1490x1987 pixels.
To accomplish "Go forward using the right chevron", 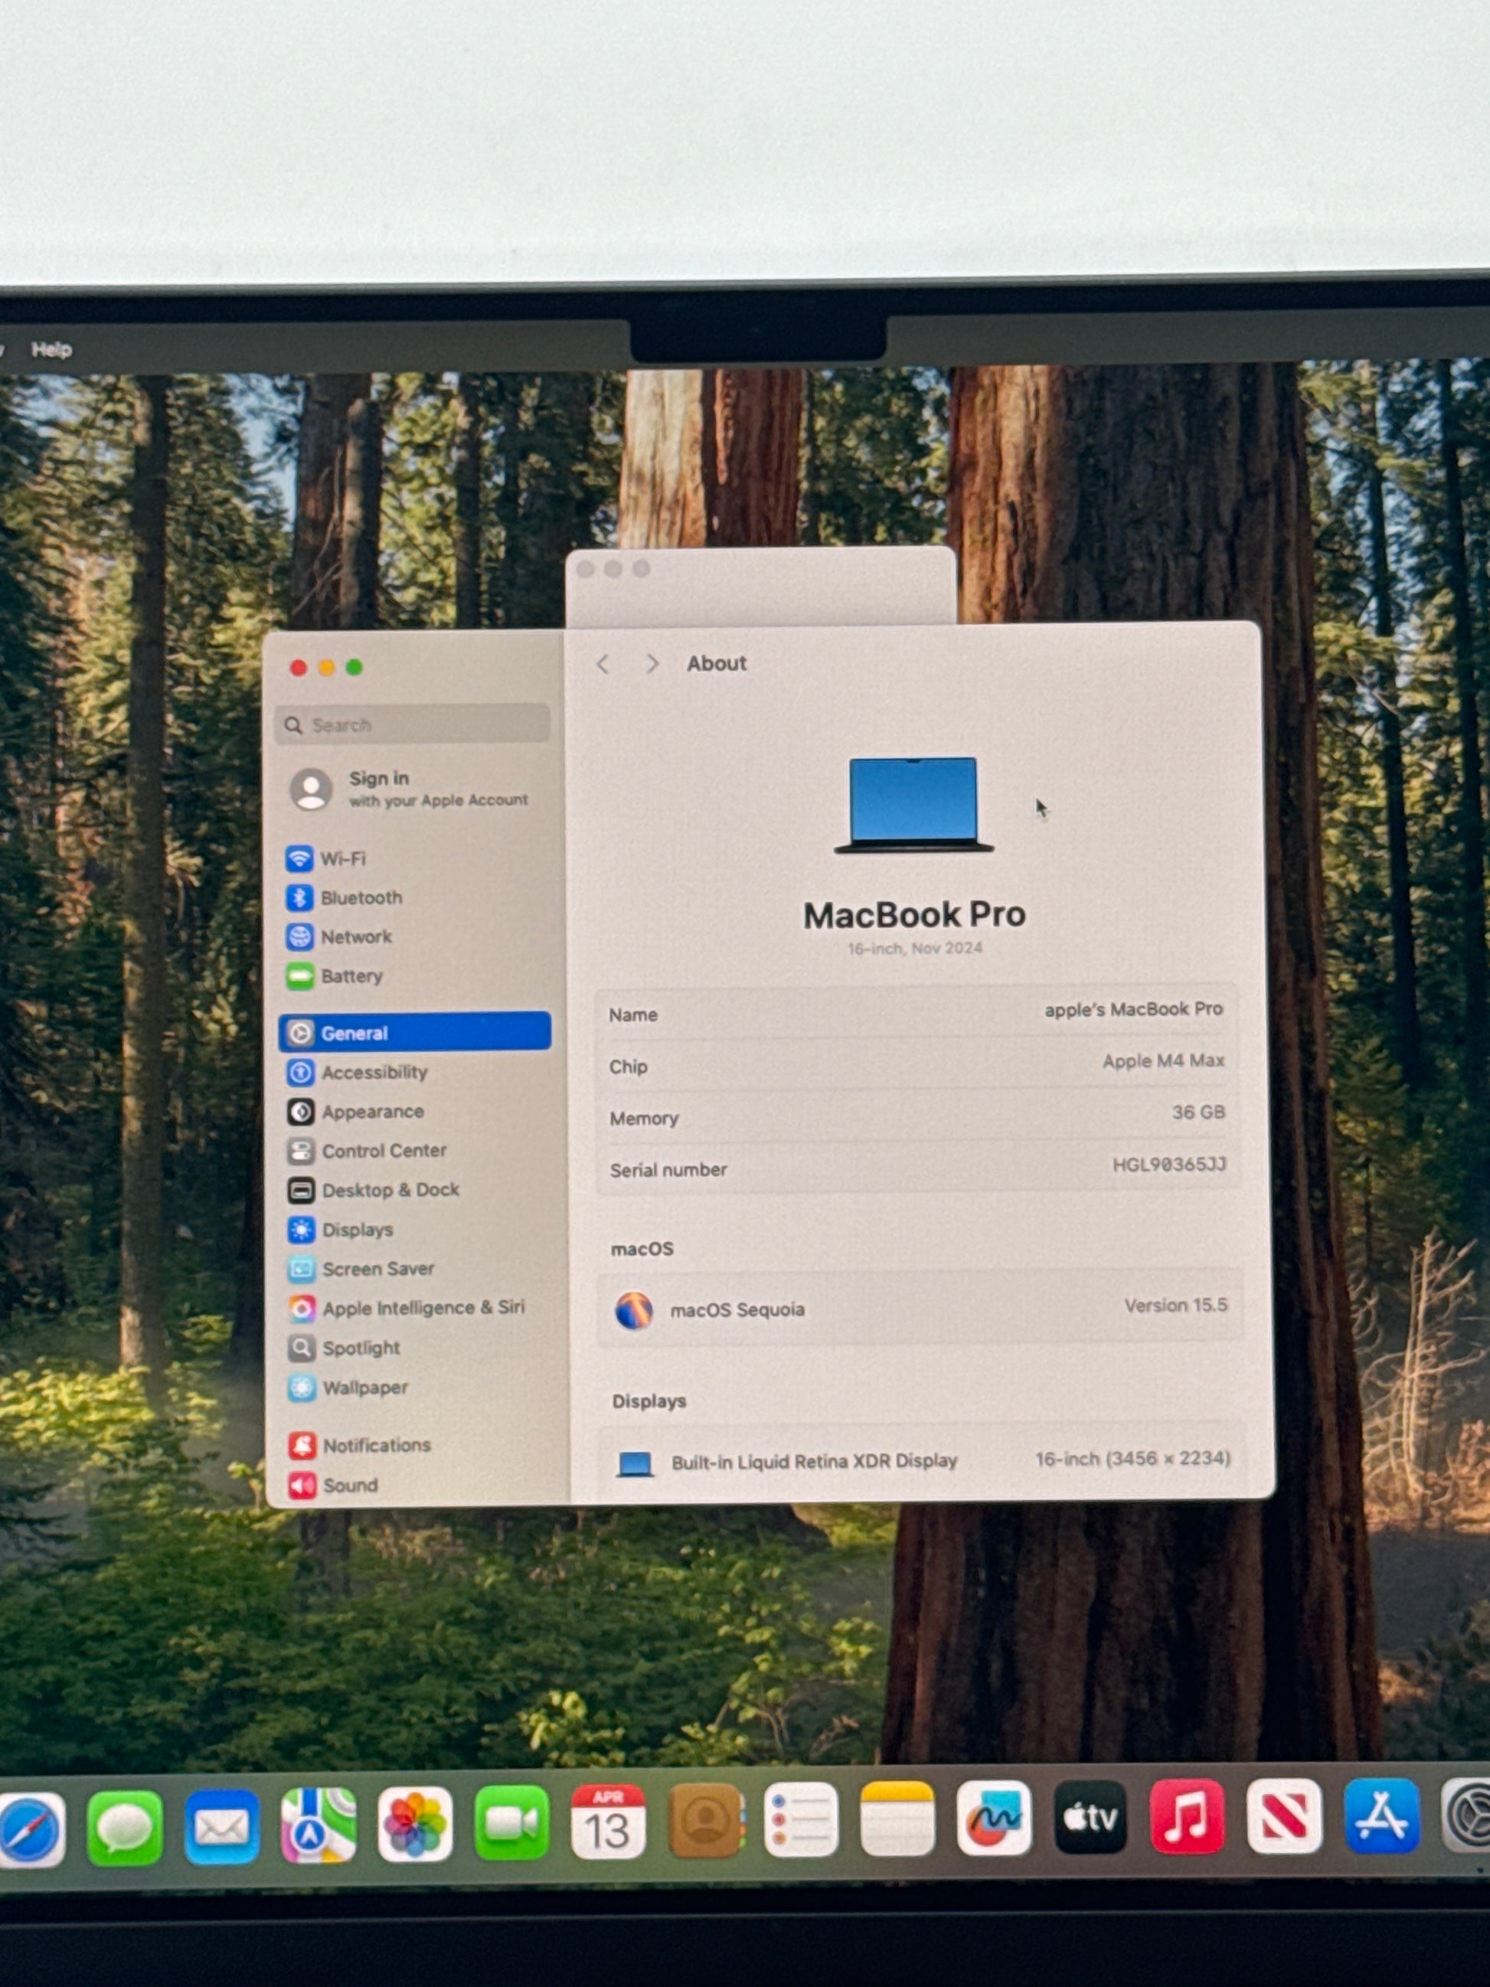I will tap(652, 664).
